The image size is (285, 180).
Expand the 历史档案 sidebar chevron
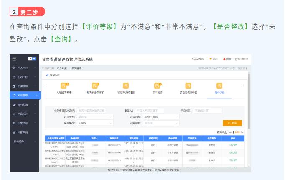(35, 123)
